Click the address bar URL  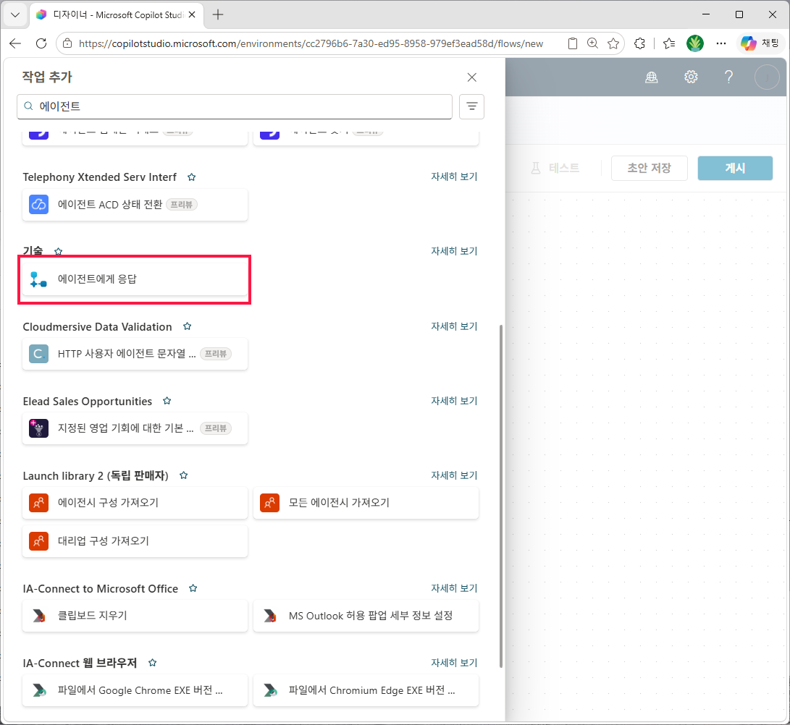click(311, 44)
